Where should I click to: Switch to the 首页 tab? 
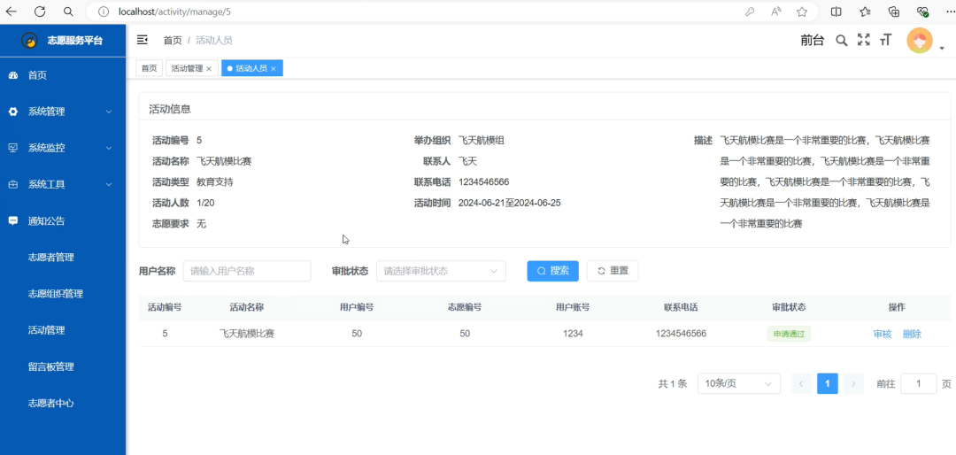click(x=150, y=69)
